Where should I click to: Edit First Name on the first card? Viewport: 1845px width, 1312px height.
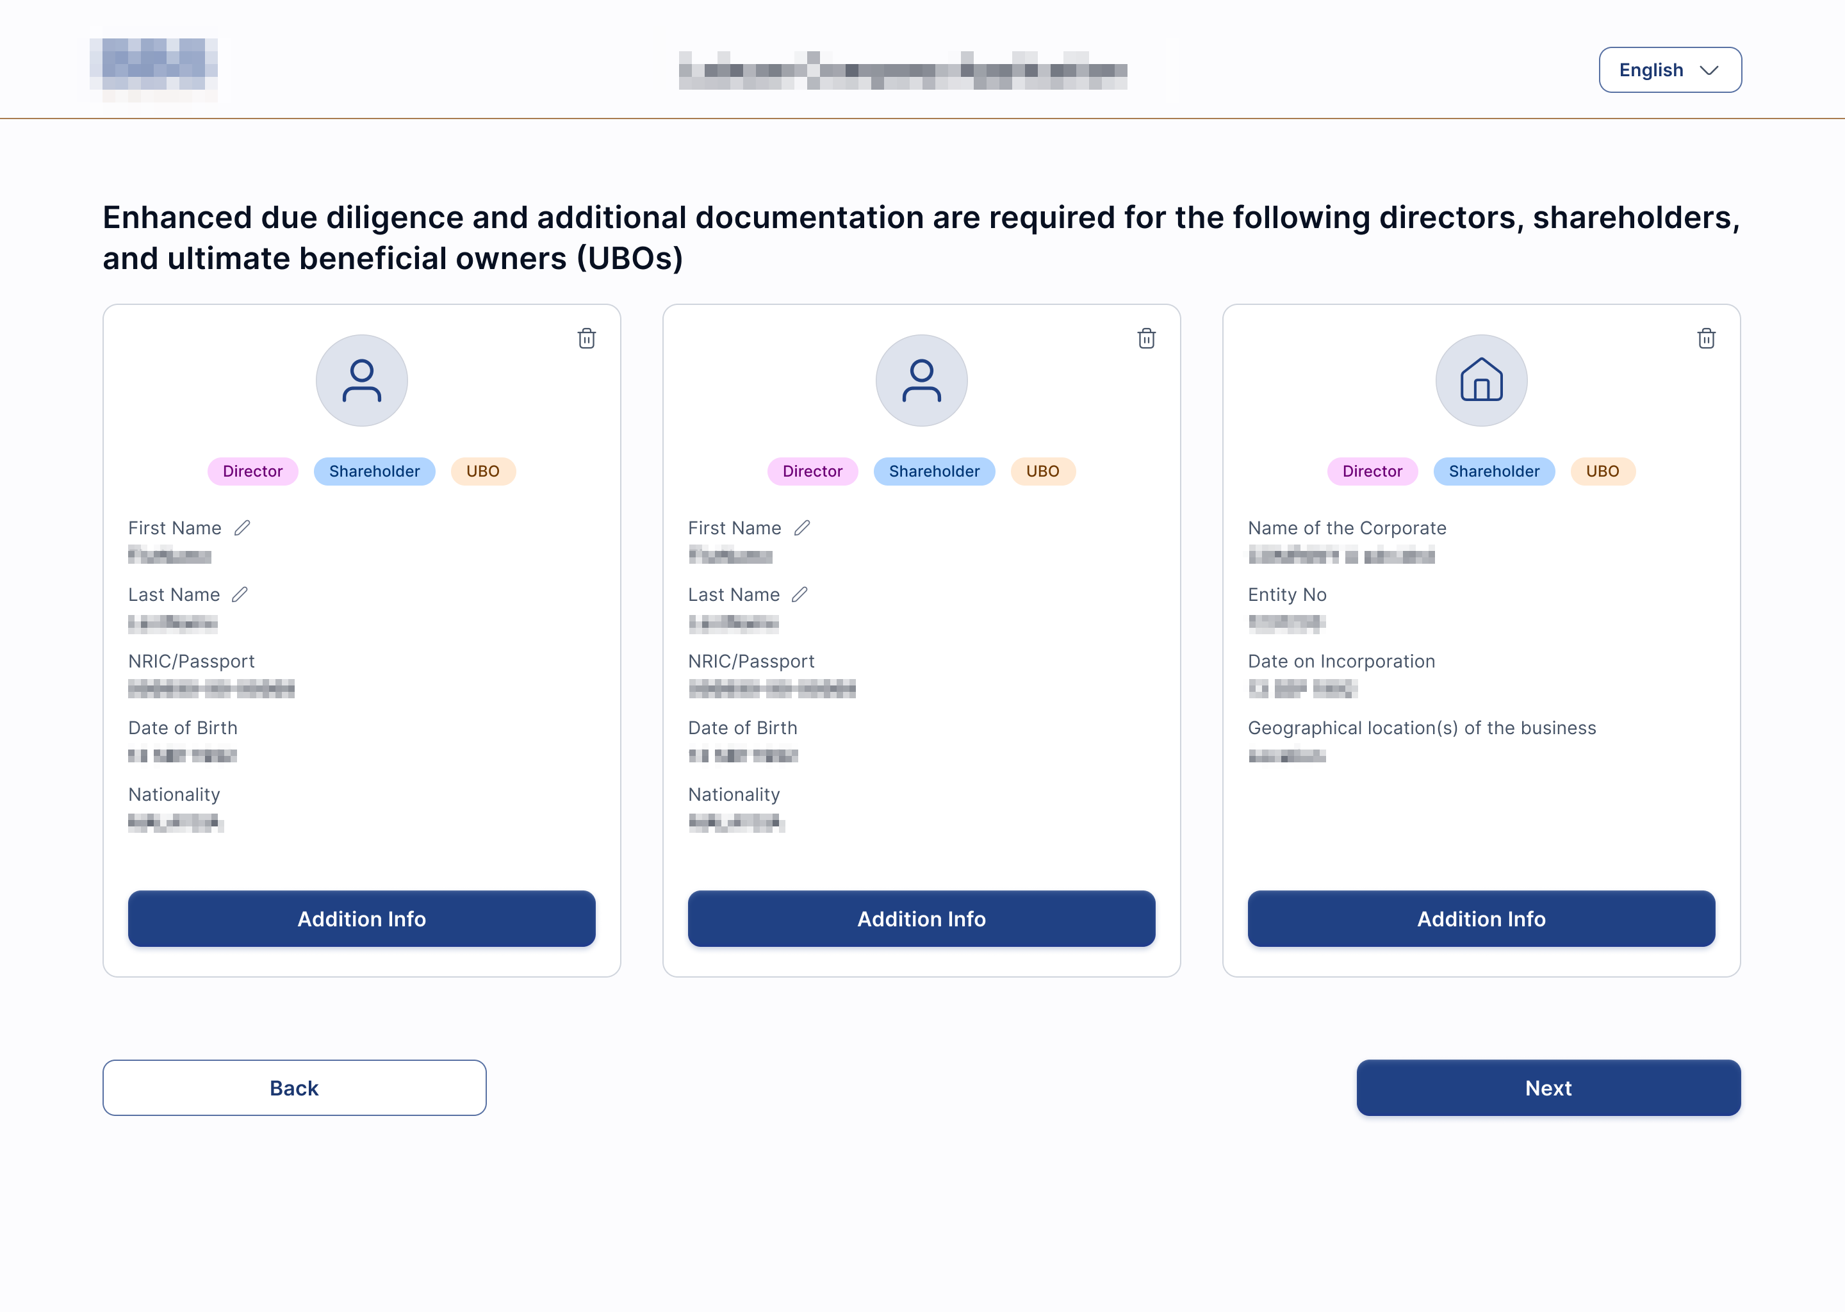click(x=242, y=527)
